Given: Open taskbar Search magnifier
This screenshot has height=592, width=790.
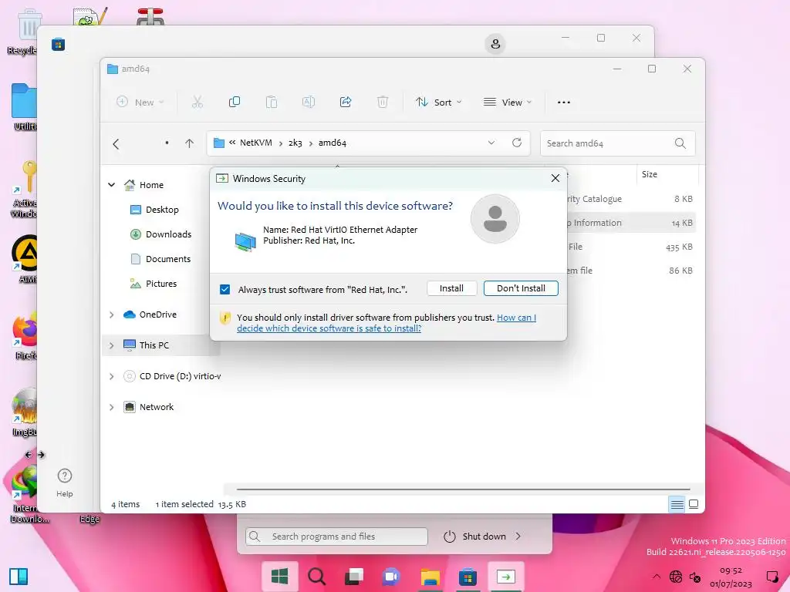Looking at the screenshot, I should pyautogui.click(x=316, y=577).
